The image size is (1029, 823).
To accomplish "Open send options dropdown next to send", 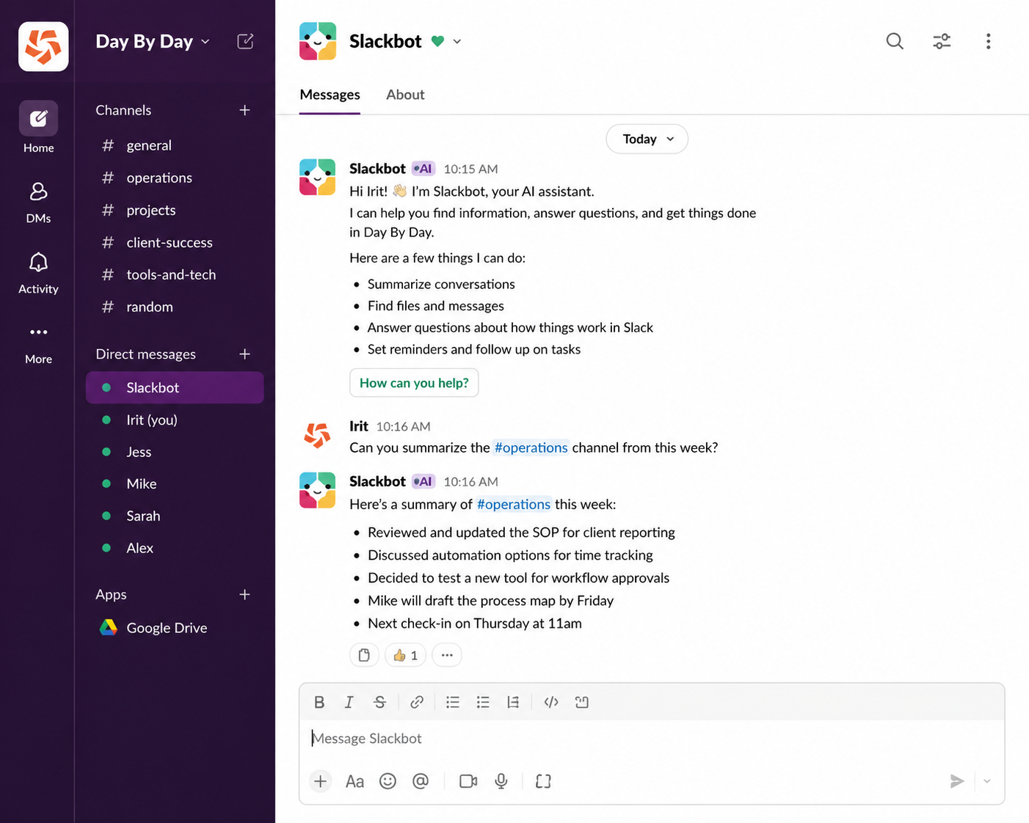I will pyautogui.click(x=987, y=781).
